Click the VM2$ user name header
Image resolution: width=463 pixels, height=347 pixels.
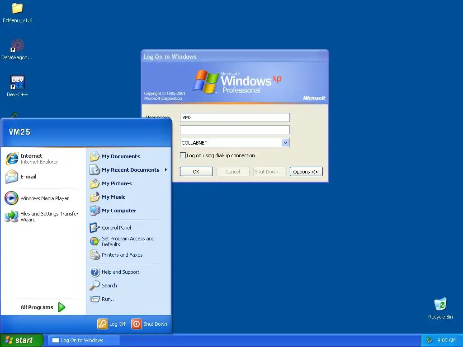(x=19, y=131)
